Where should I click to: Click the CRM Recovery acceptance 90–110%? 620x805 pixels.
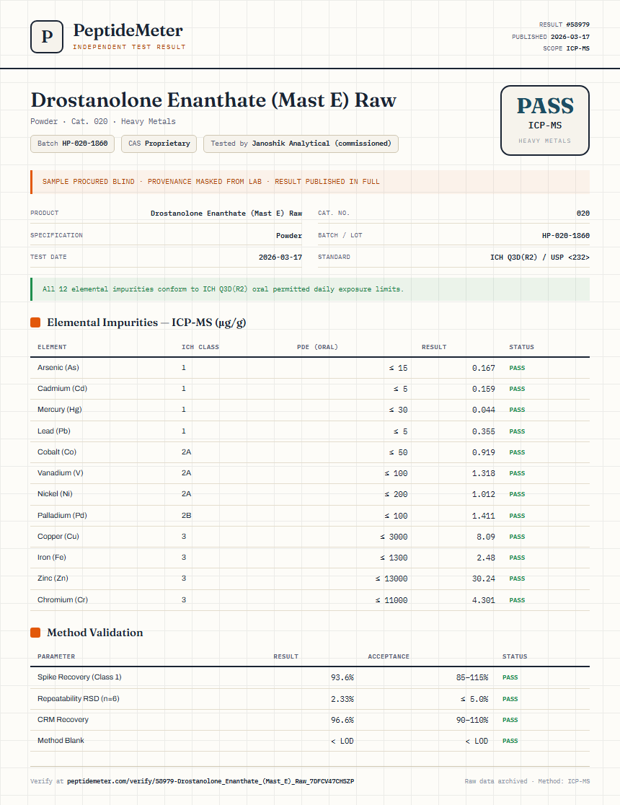pyautogui.click(x=472, y=721)
